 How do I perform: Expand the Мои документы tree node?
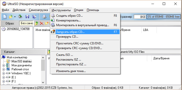[x=4, y=66]
